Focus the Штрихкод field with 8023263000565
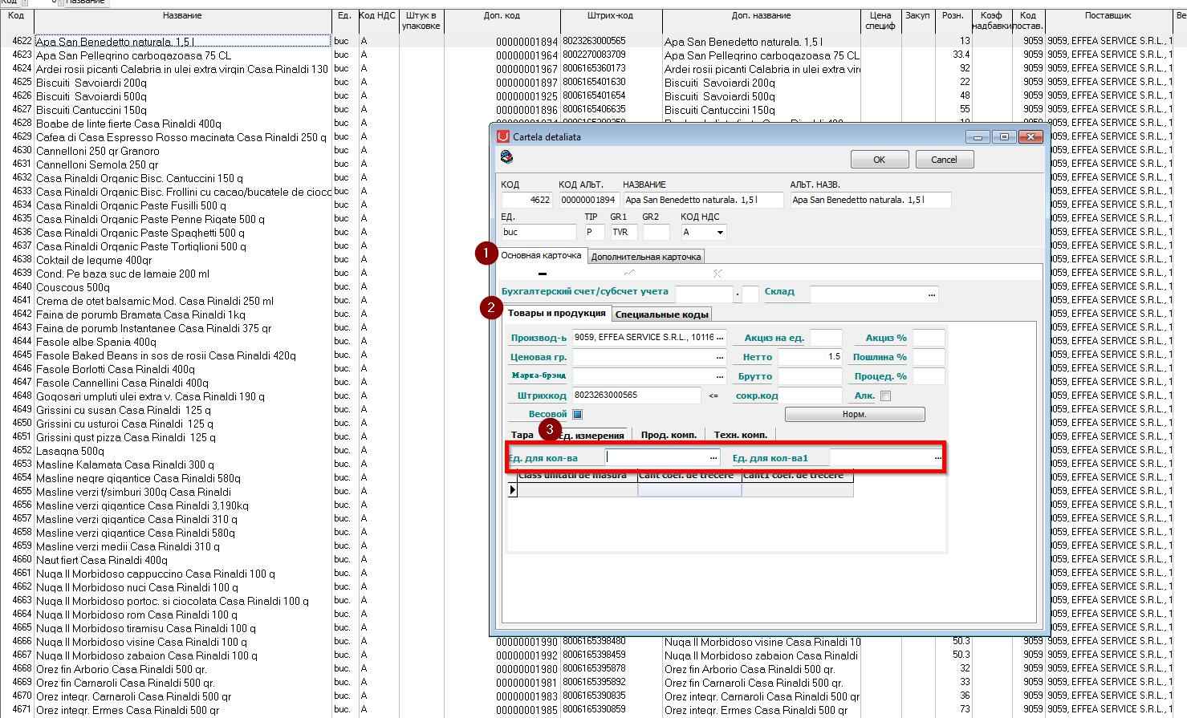Screen dimensions: 1187x718 click(636, 396)
